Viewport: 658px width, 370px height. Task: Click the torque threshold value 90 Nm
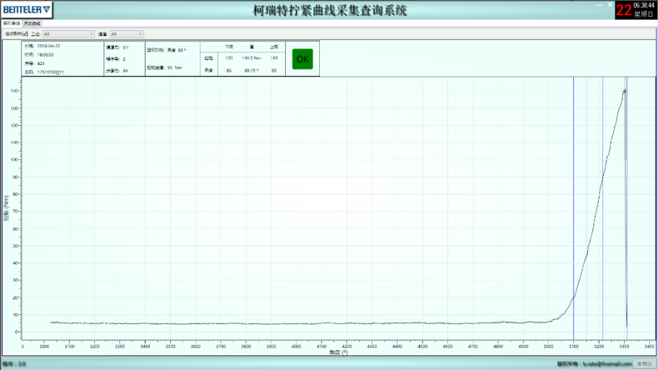click(x=174, y=67)
